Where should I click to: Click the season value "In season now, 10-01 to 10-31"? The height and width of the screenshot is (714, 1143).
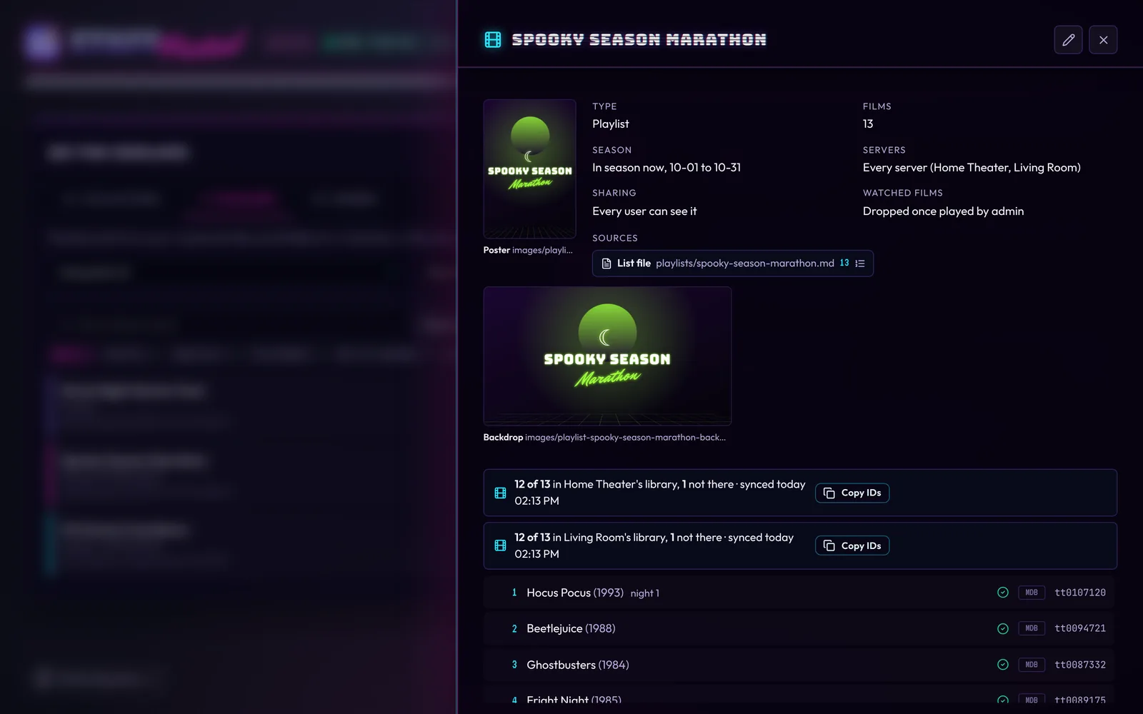tap(667, 168)
